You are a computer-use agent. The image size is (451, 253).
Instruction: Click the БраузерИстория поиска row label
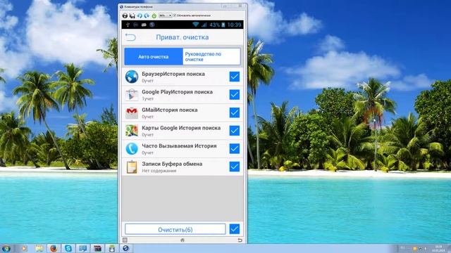(x=173, y=74)
